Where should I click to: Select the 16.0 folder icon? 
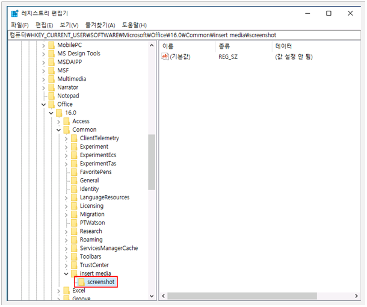59,113
